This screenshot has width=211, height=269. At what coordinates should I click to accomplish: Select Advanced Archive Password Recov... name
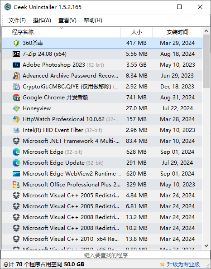(x=70, y=76)
